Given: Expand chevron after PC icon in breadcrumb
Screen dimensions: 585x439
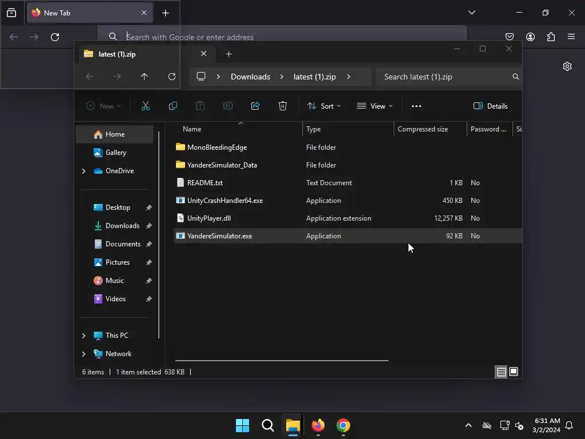Looking at the screenshot, I should 218,77.
